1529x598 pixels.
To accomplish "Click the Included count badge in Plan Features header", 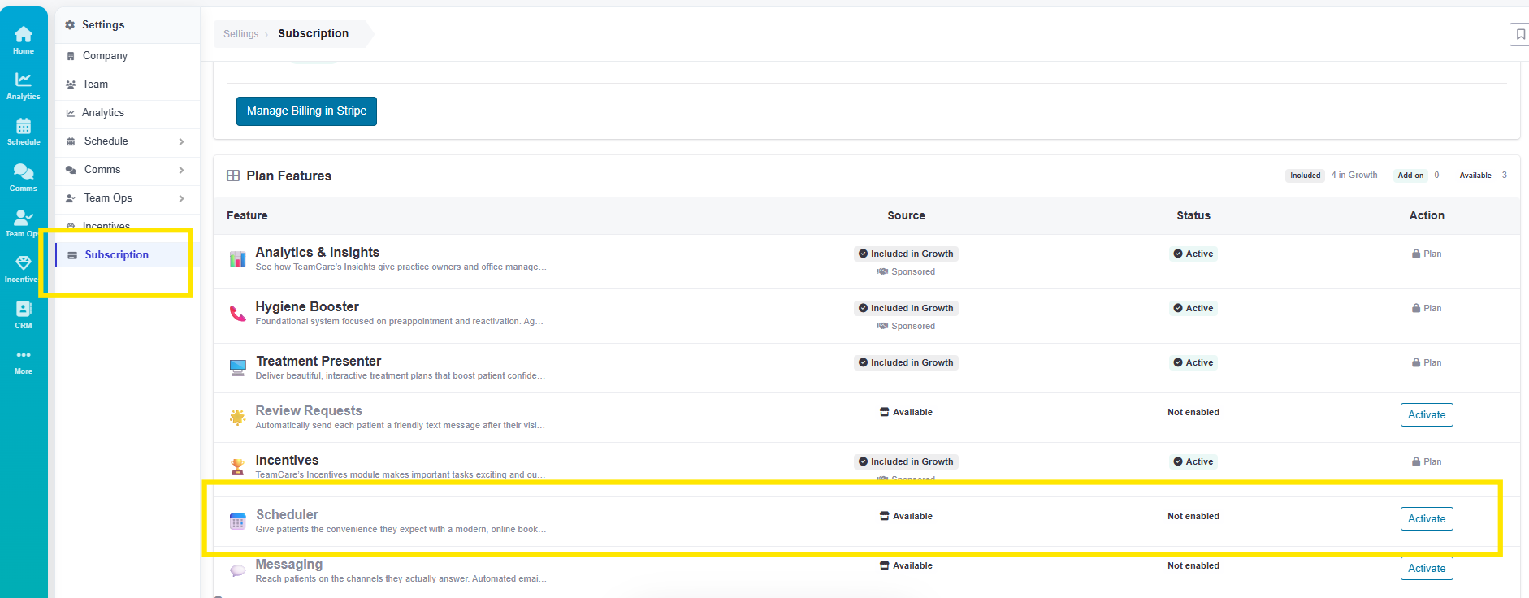I will coord(1305,175).
